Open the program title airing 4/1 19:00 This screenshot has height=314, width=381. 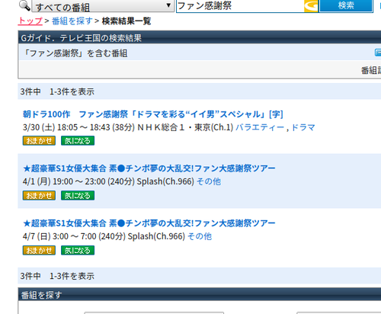point(149,168)
